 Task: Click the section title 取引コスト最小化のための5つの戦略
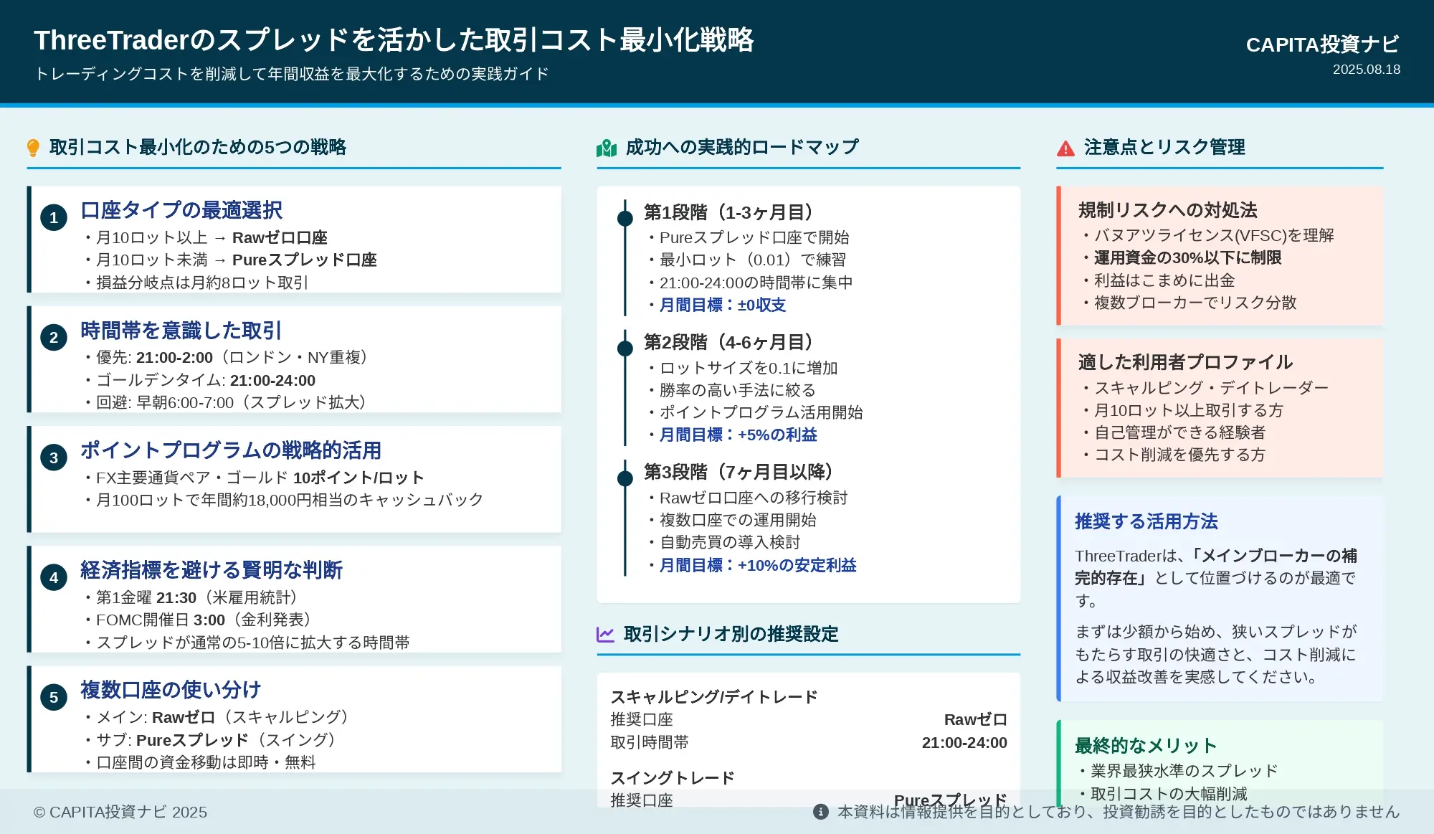point(198,147)
